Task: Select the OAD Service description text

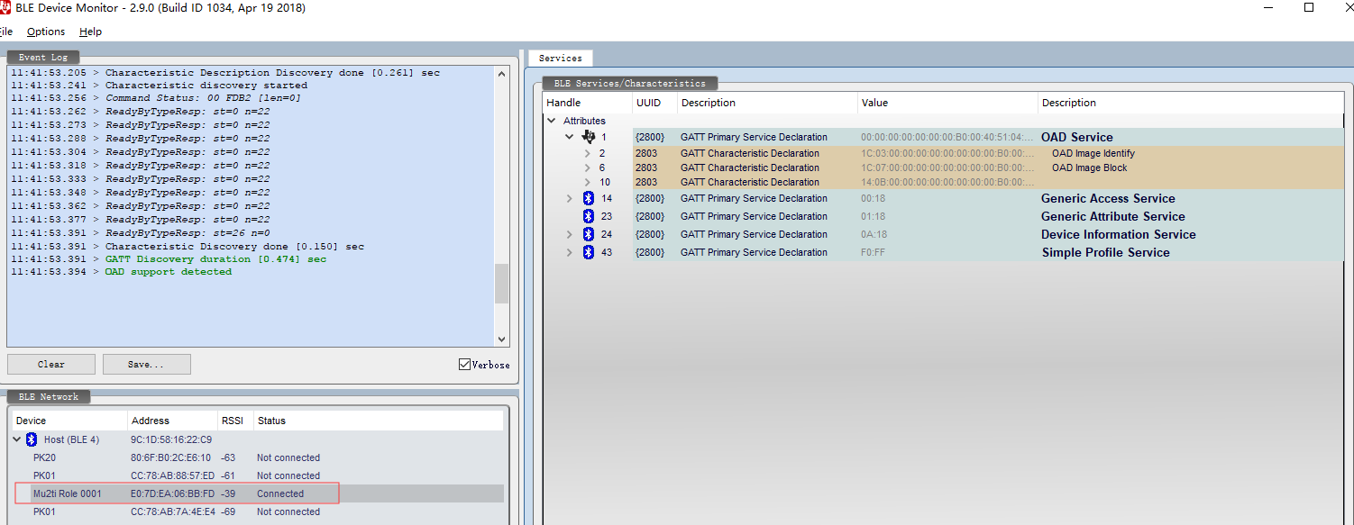Action: click(1076, 137)
